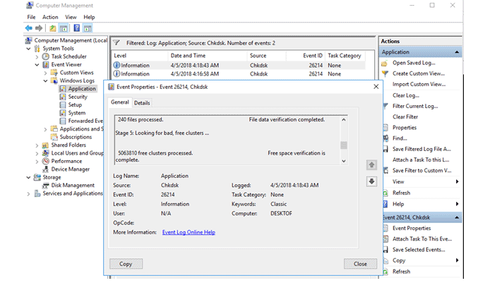
Task: Open the Setup log
Action: (75, 105)
